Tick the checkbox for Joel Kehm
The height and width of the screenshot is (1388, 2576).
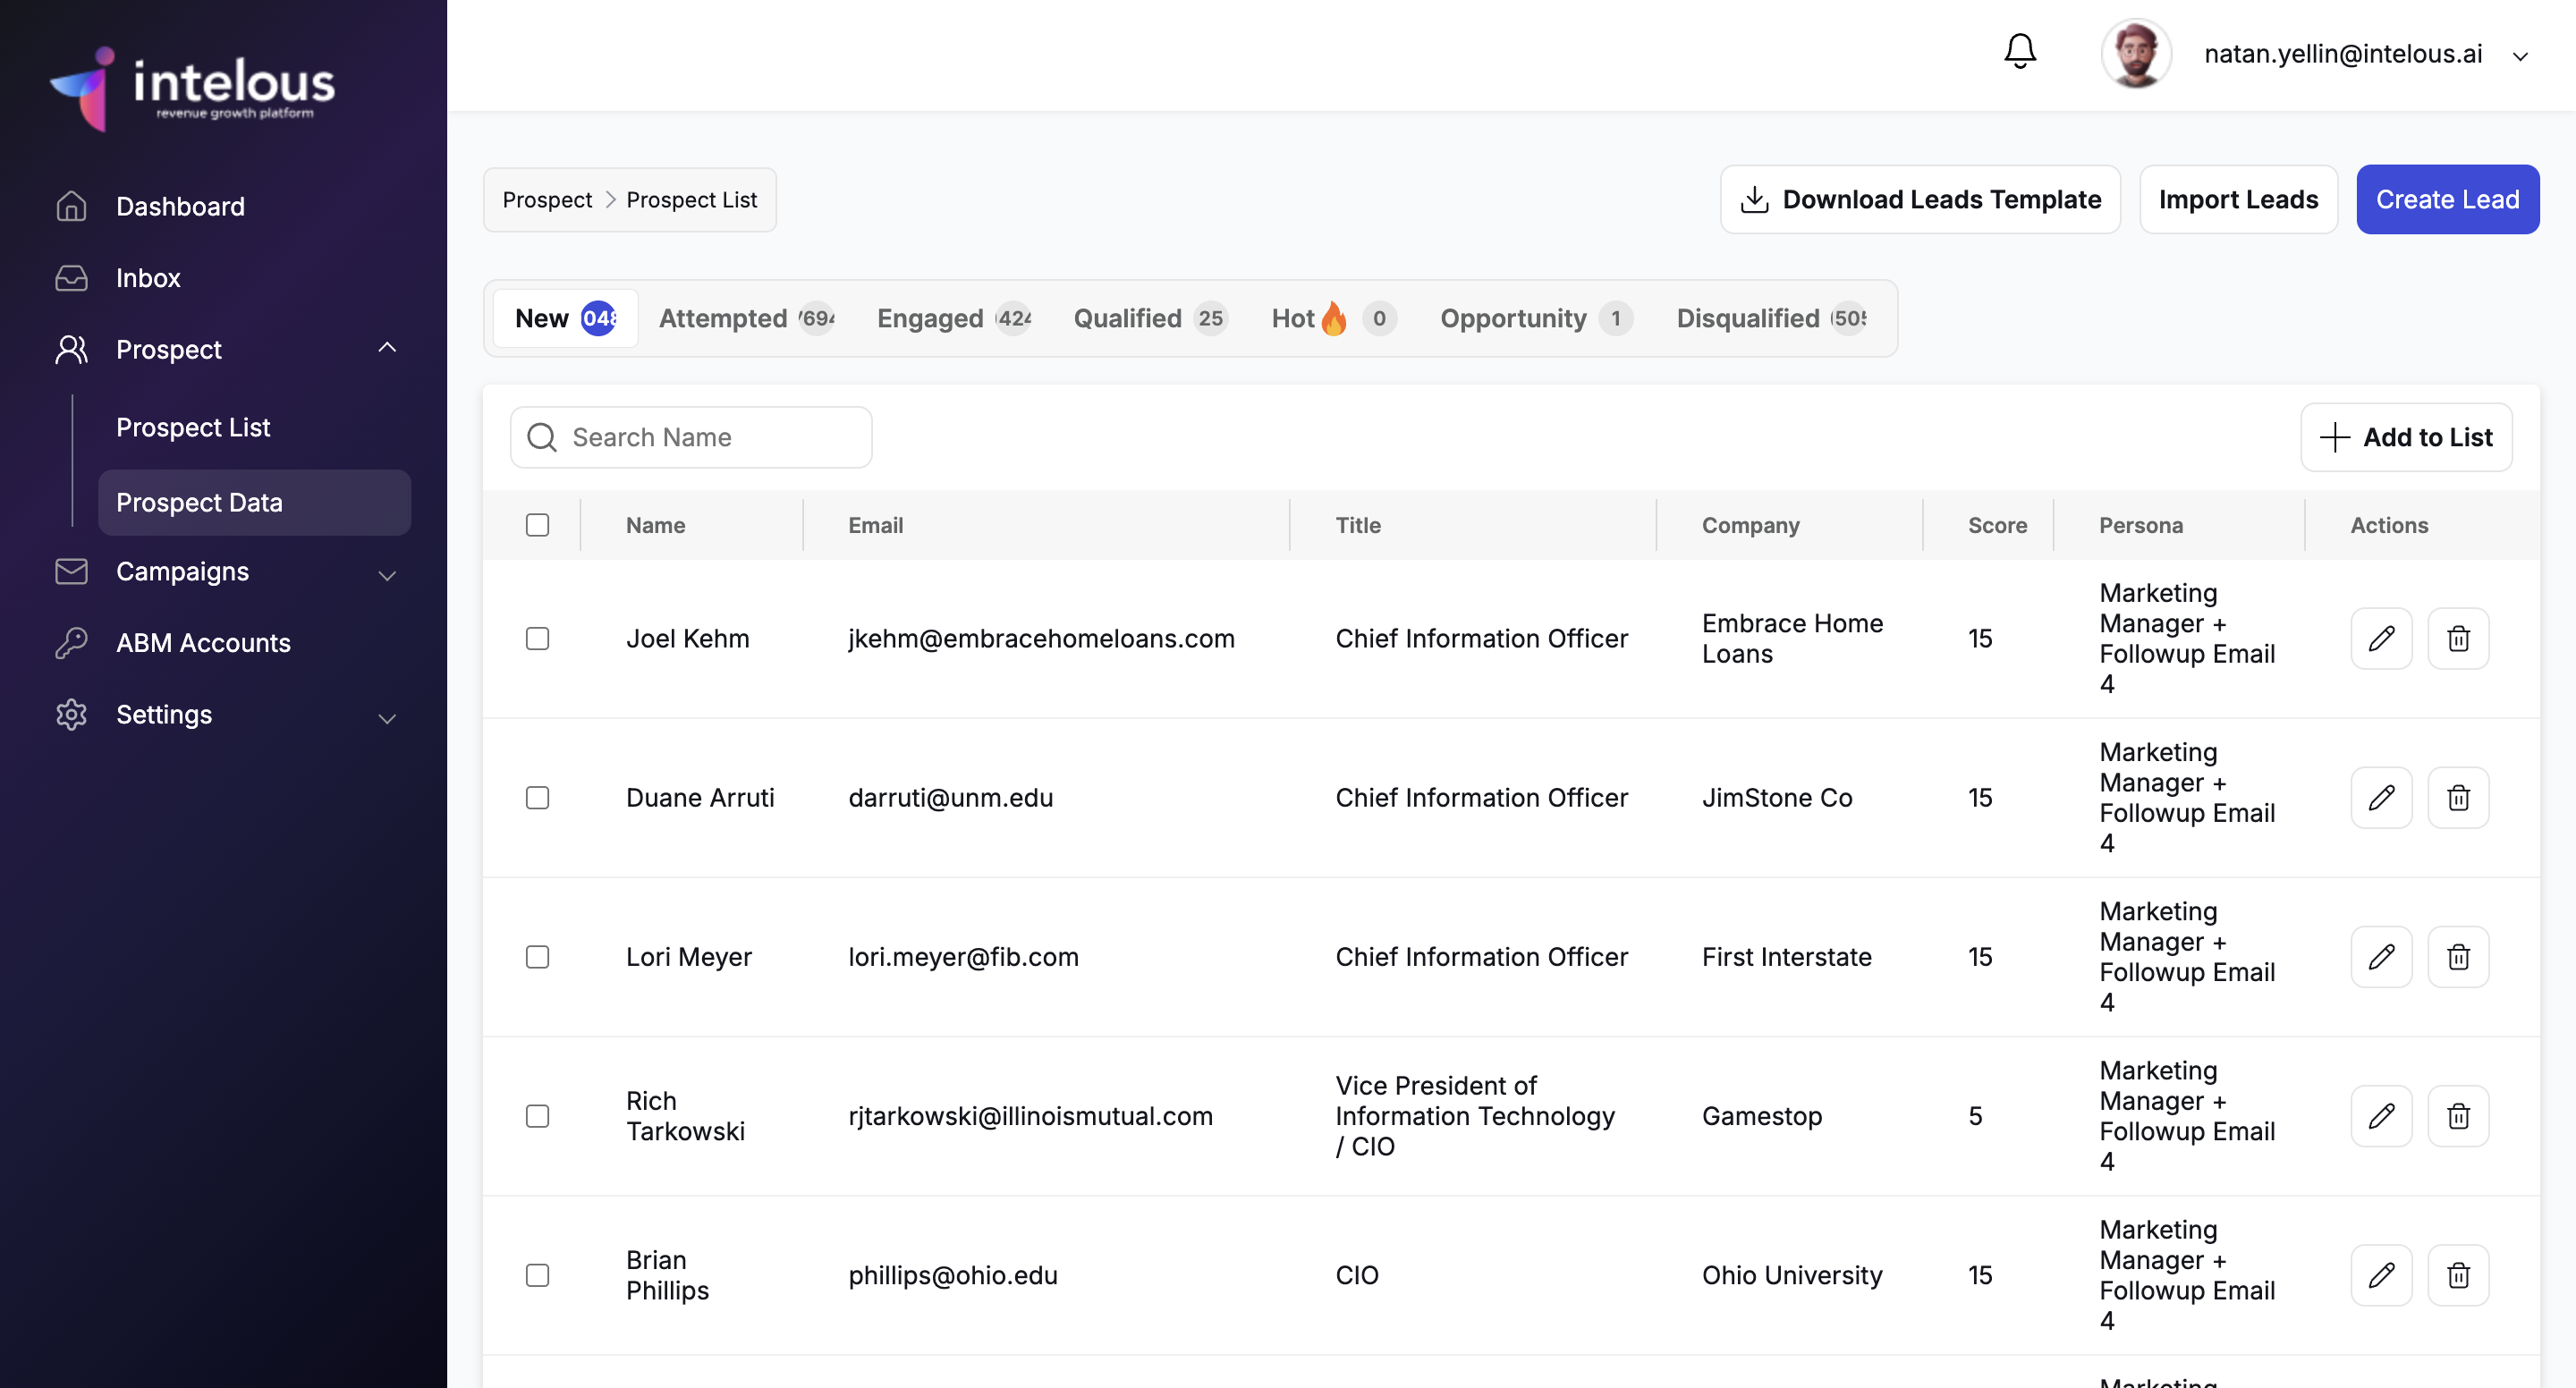[537, 638]
